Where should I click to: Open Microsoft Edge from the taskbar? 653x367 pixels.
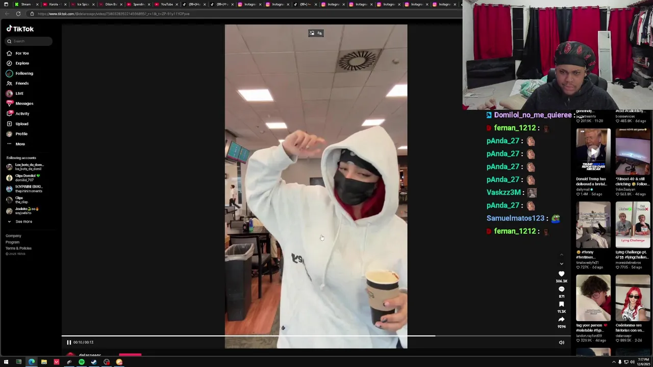pyautogui.click(x=31, y=362)
